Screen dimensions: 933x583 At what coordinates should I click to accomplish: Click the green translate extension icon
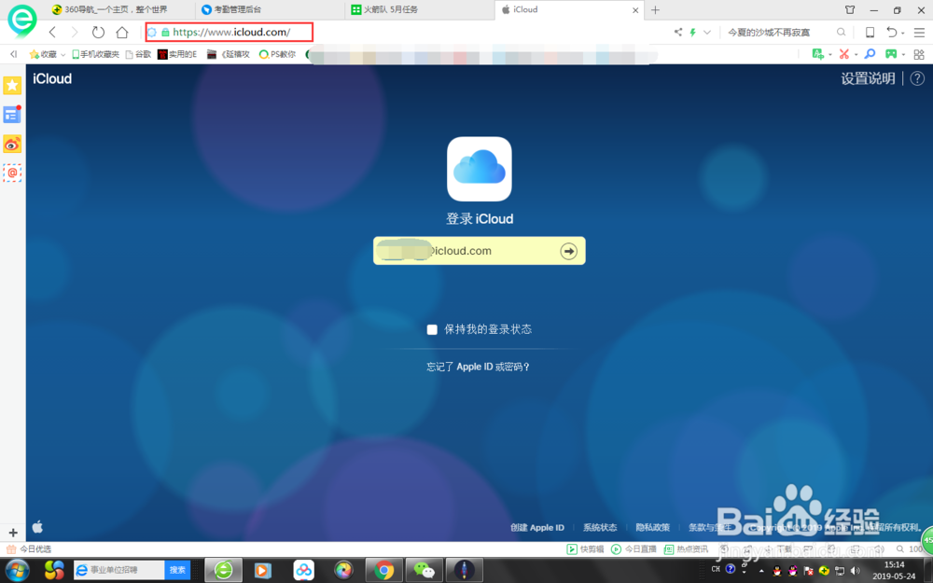pyautogui.click(x=819, y=54)
